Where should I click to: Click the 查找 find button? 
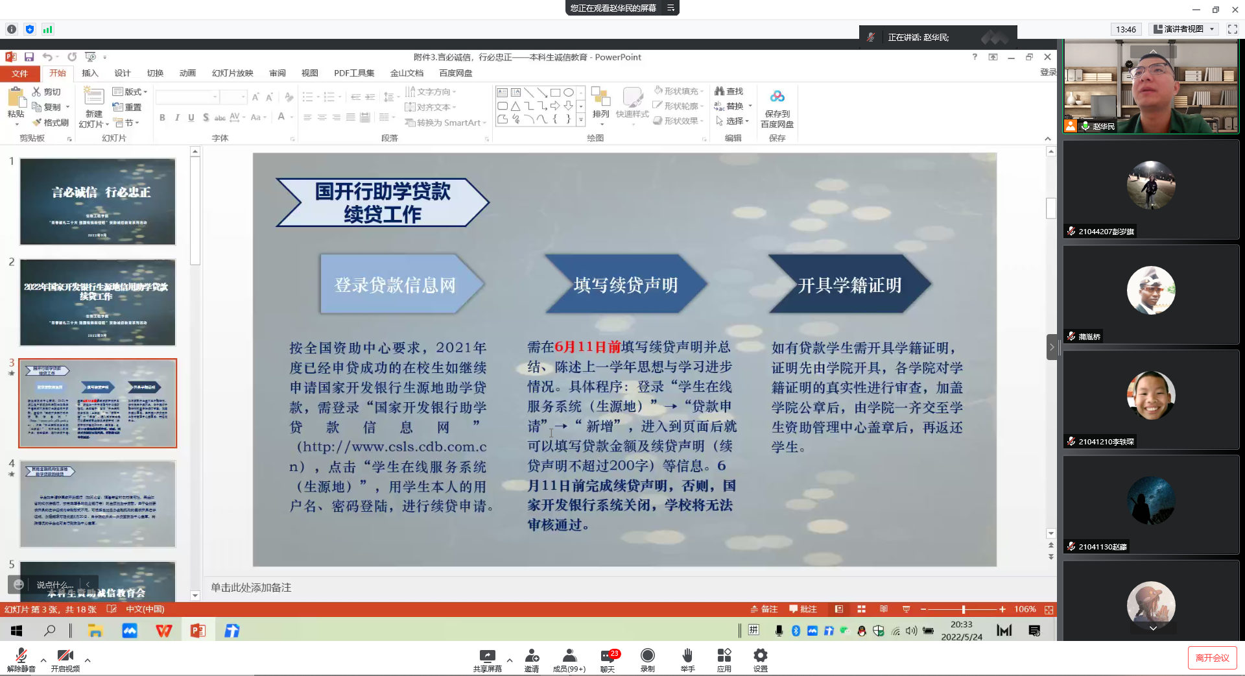pos(729,91)
